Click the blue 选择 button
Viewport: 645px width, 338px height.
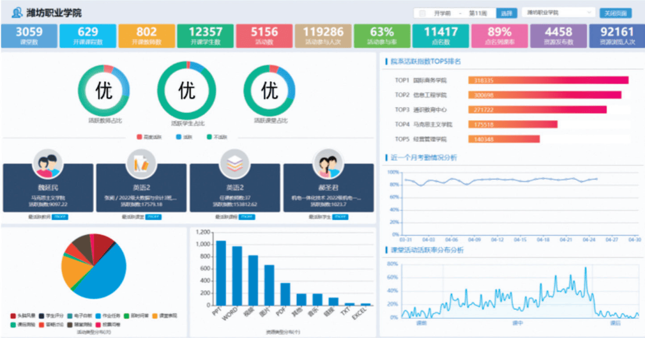pos(506,13)
